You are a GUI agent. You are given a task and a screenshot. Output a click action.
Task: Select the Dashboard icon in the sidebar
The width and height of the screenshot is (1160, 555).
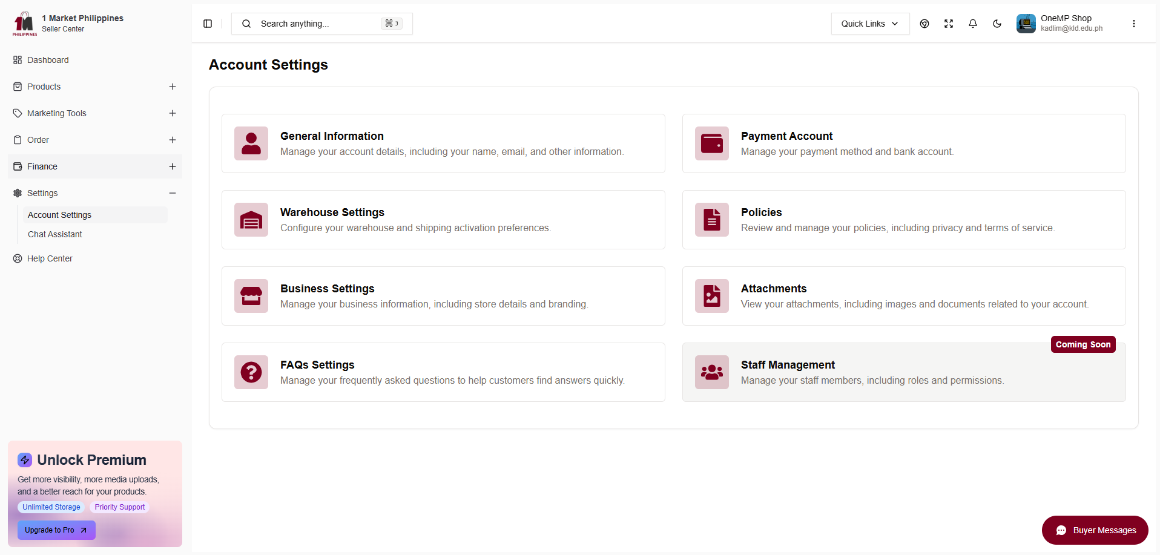click(x=17, y=60)
